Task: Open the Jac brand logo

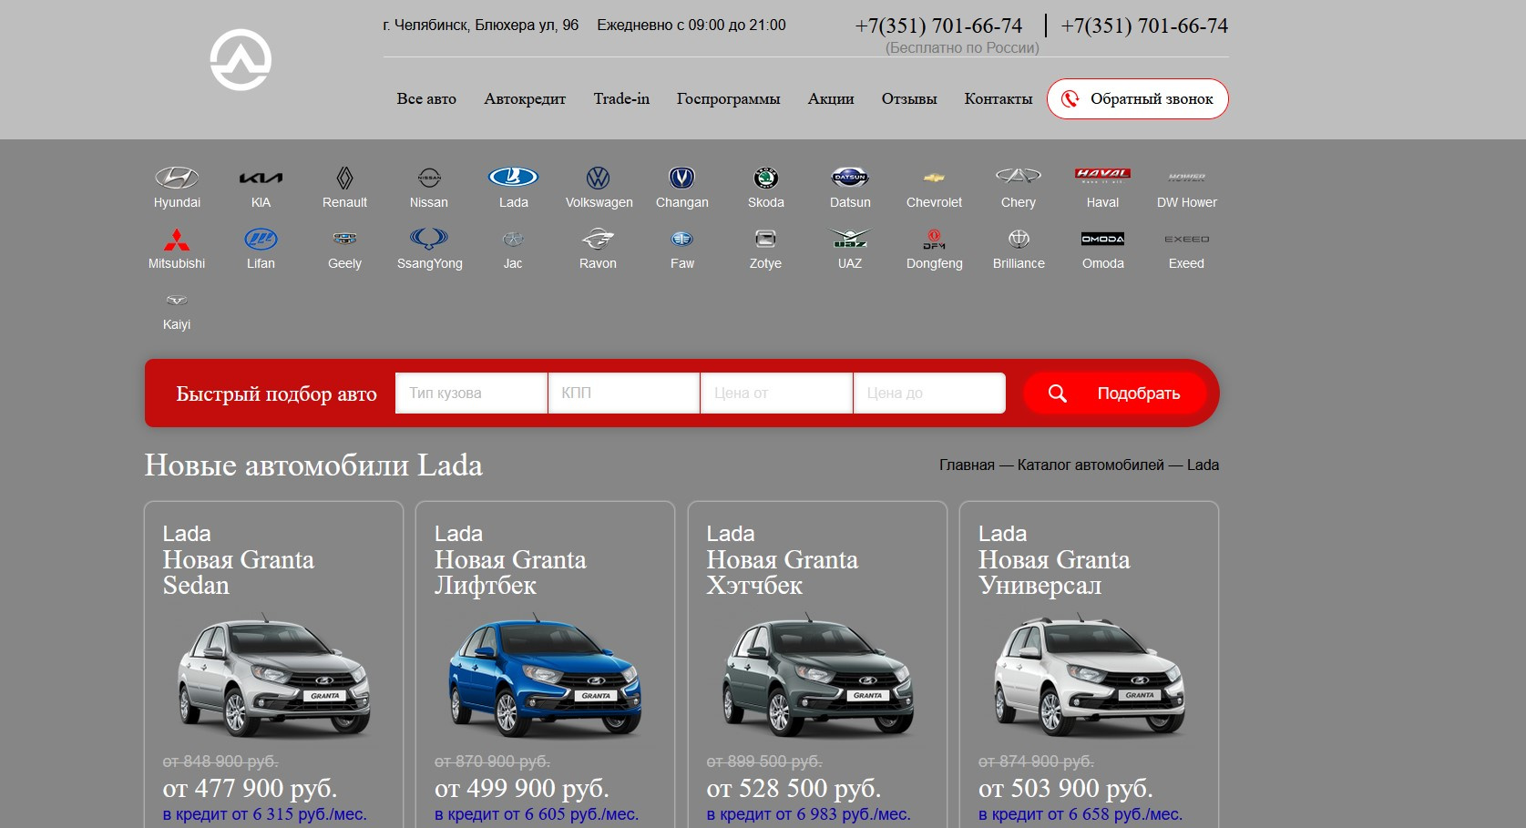Action: coord(513,239)
